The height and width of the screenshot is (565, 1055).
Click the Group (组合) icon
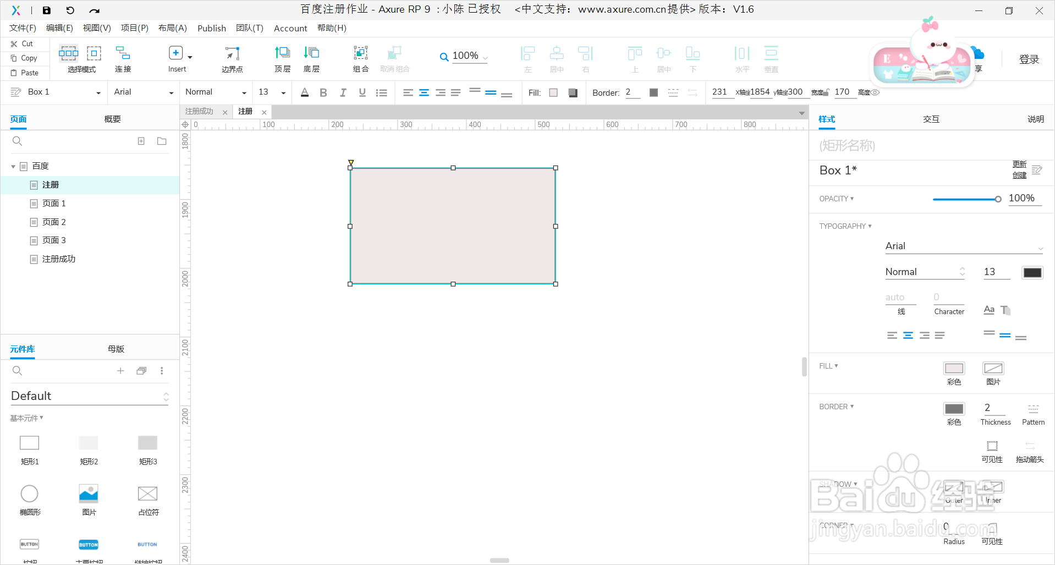(x=361, y=53)
